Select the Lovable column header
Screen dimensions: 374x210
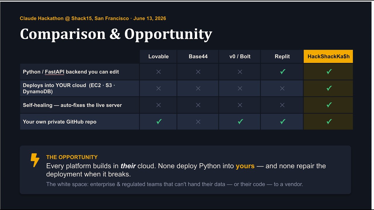click(158, 57)
